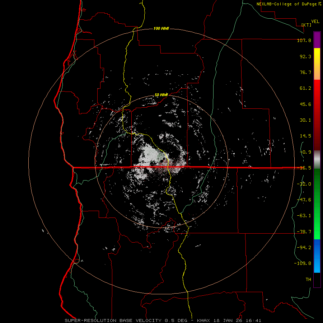Click the VEL product label
Image resolution: width=323 pixels, height=323 pixels.
[315, 22]
